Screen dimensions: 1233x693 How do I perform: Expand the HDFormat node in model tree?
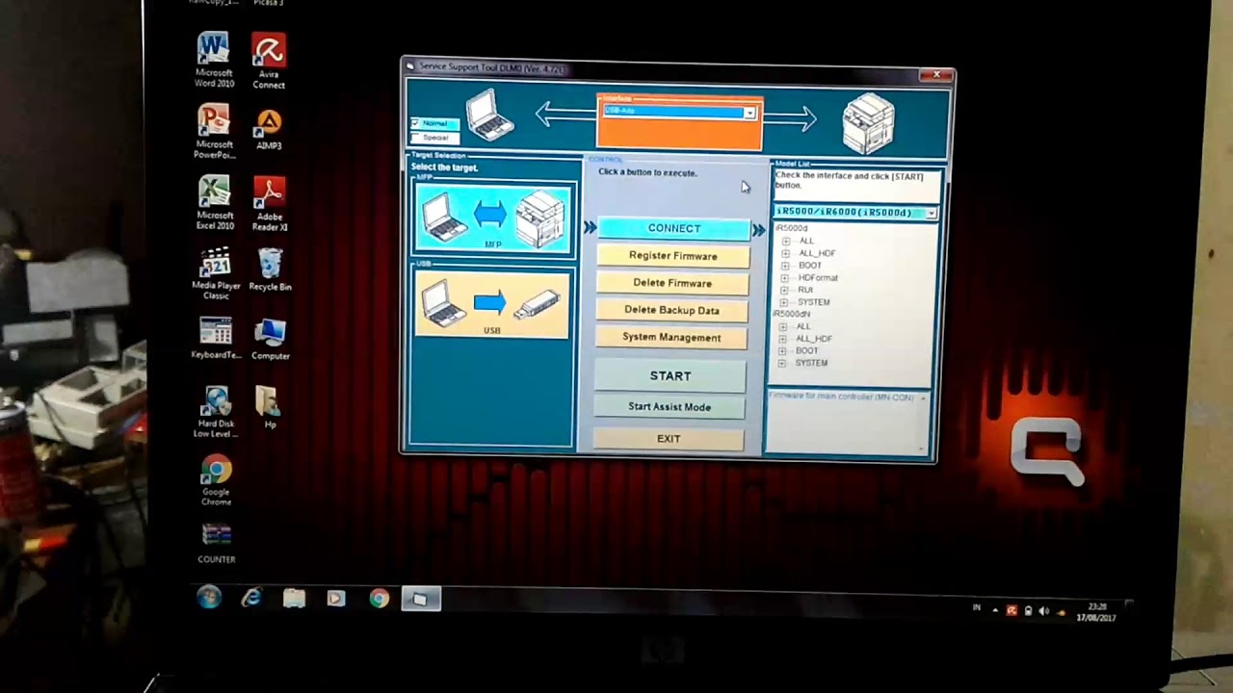(784, 278)
